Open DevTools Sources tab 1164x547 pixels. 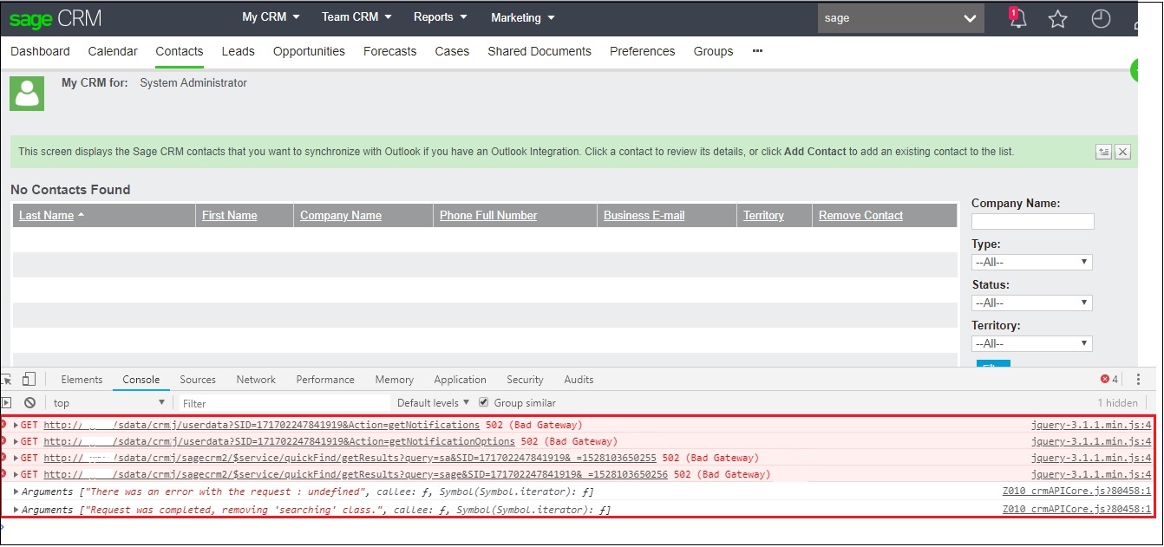pos(198,380)
